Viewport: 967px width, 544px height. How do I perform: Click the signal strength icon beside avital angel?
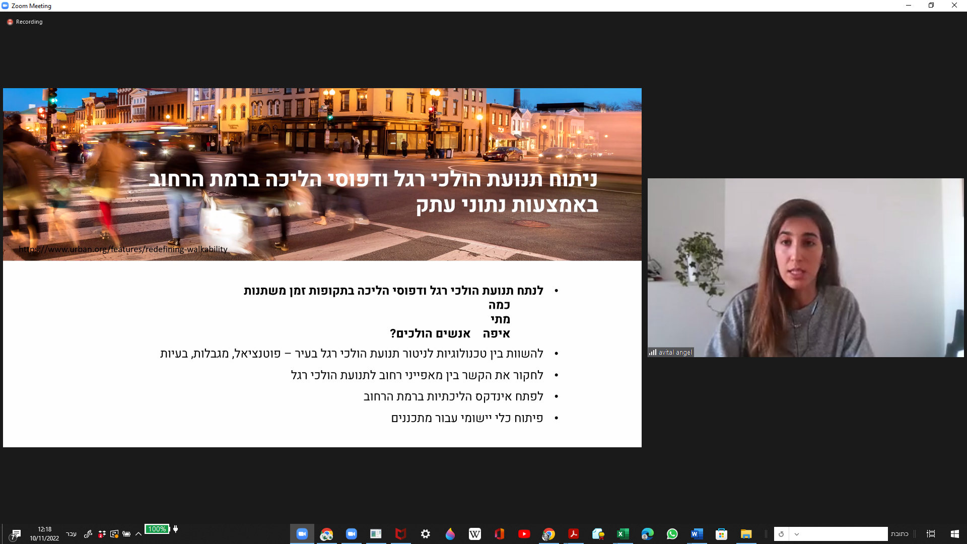point(653,353)
